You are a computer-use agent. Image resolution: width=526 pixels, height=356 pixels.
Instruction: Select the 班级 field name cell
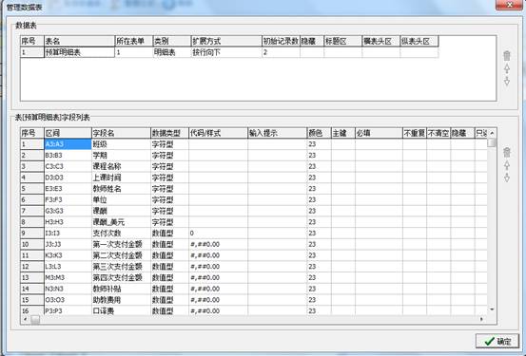(121, 144)
